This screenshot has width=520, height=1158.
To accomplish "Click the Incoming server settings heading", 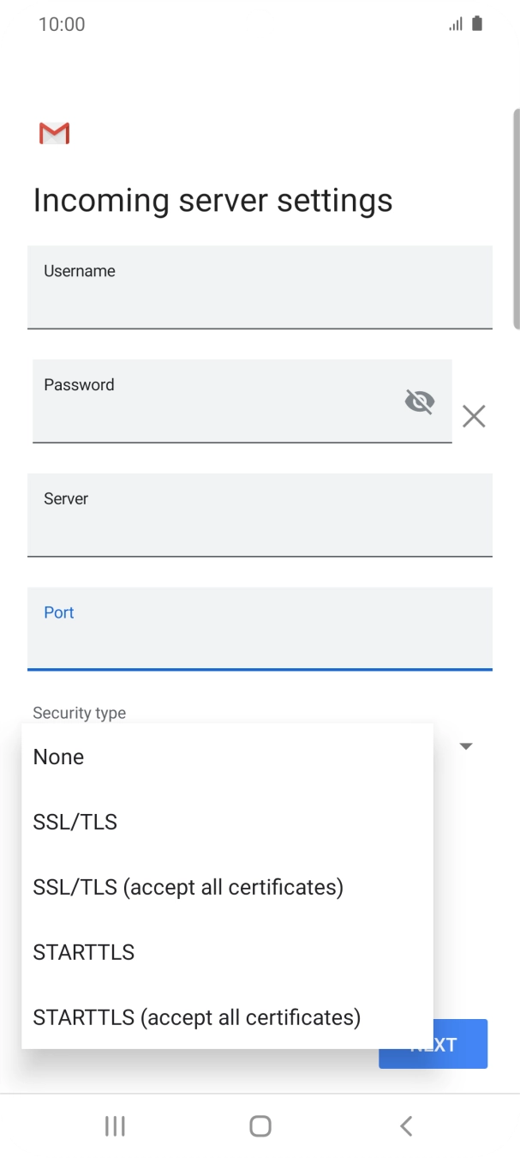I will click(x=212, y=200).
